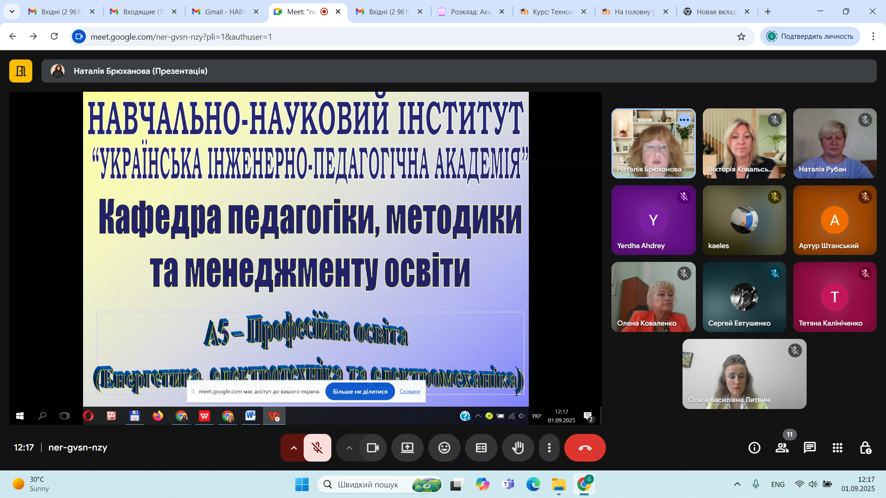Click the 'Сховати' hide link
Screen dimensions: 886x498
[410, 391]
